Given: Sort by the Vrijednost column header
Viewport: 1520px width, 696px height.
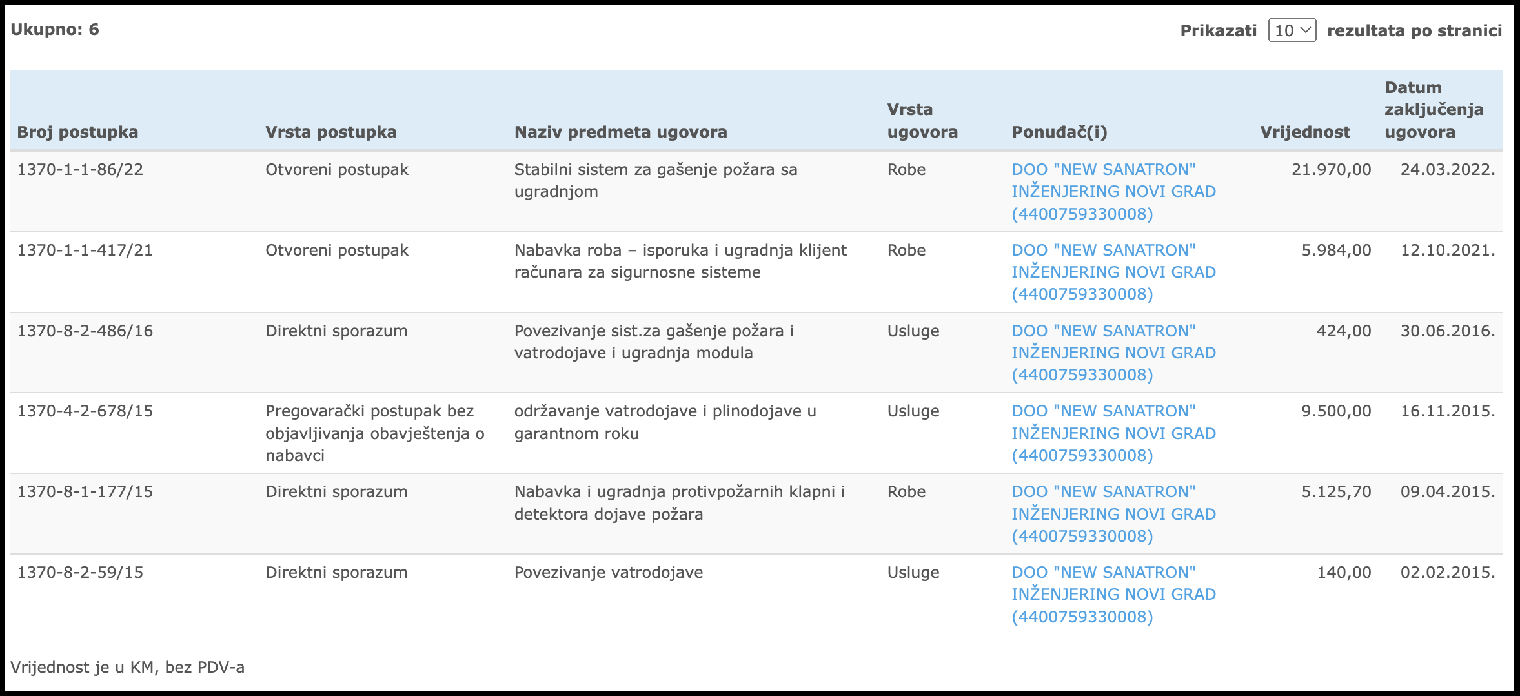Looking at the screenshot, I should (1305, 132).
